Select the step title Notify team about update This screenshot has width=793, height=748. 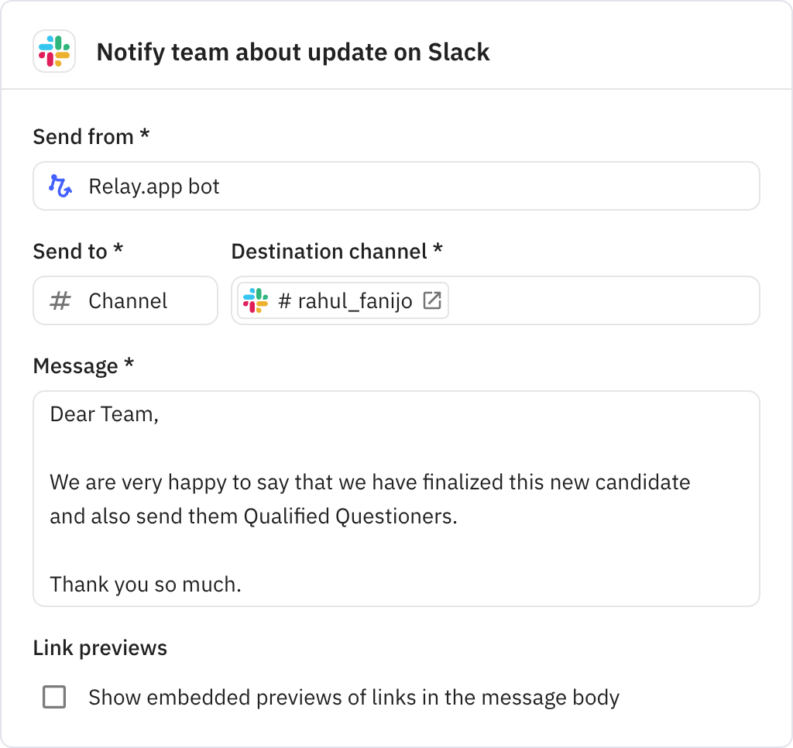pos(293,53)
